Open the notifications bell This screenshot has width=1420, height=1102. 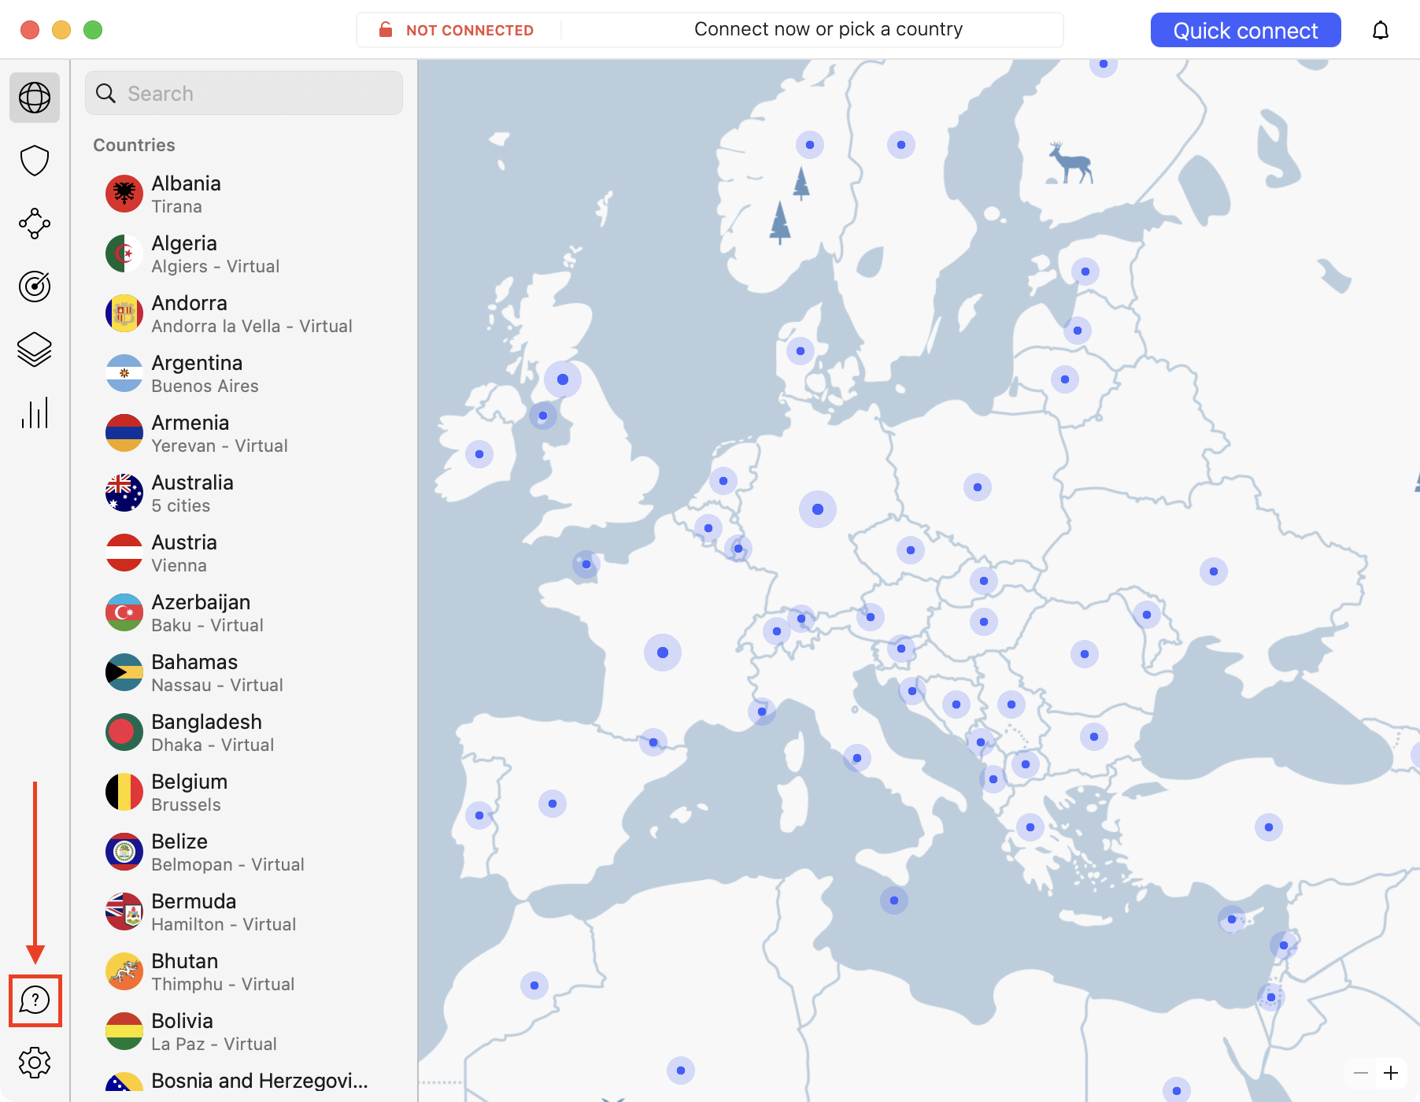[x=1381, y=31]
